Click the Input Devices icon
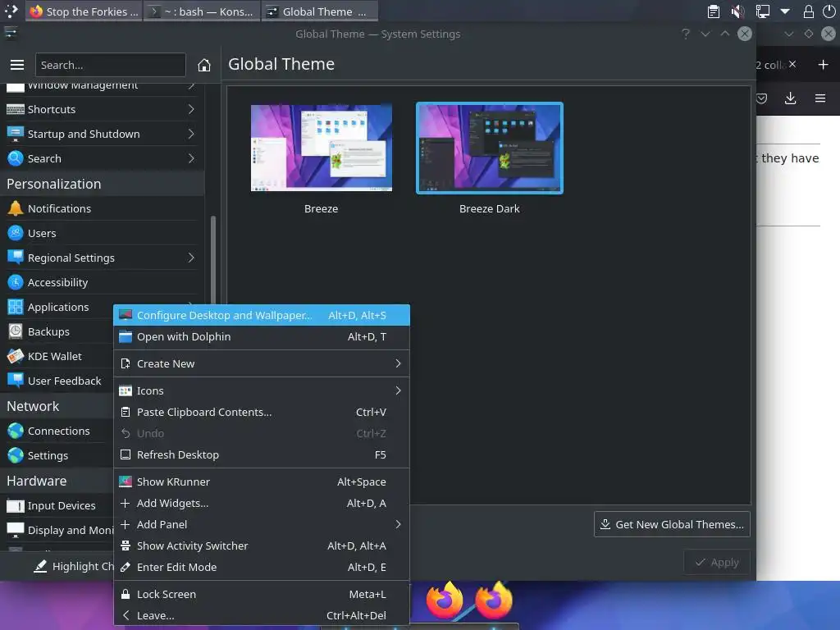Viewport: 840px width, 630px height. click(15, 505)
